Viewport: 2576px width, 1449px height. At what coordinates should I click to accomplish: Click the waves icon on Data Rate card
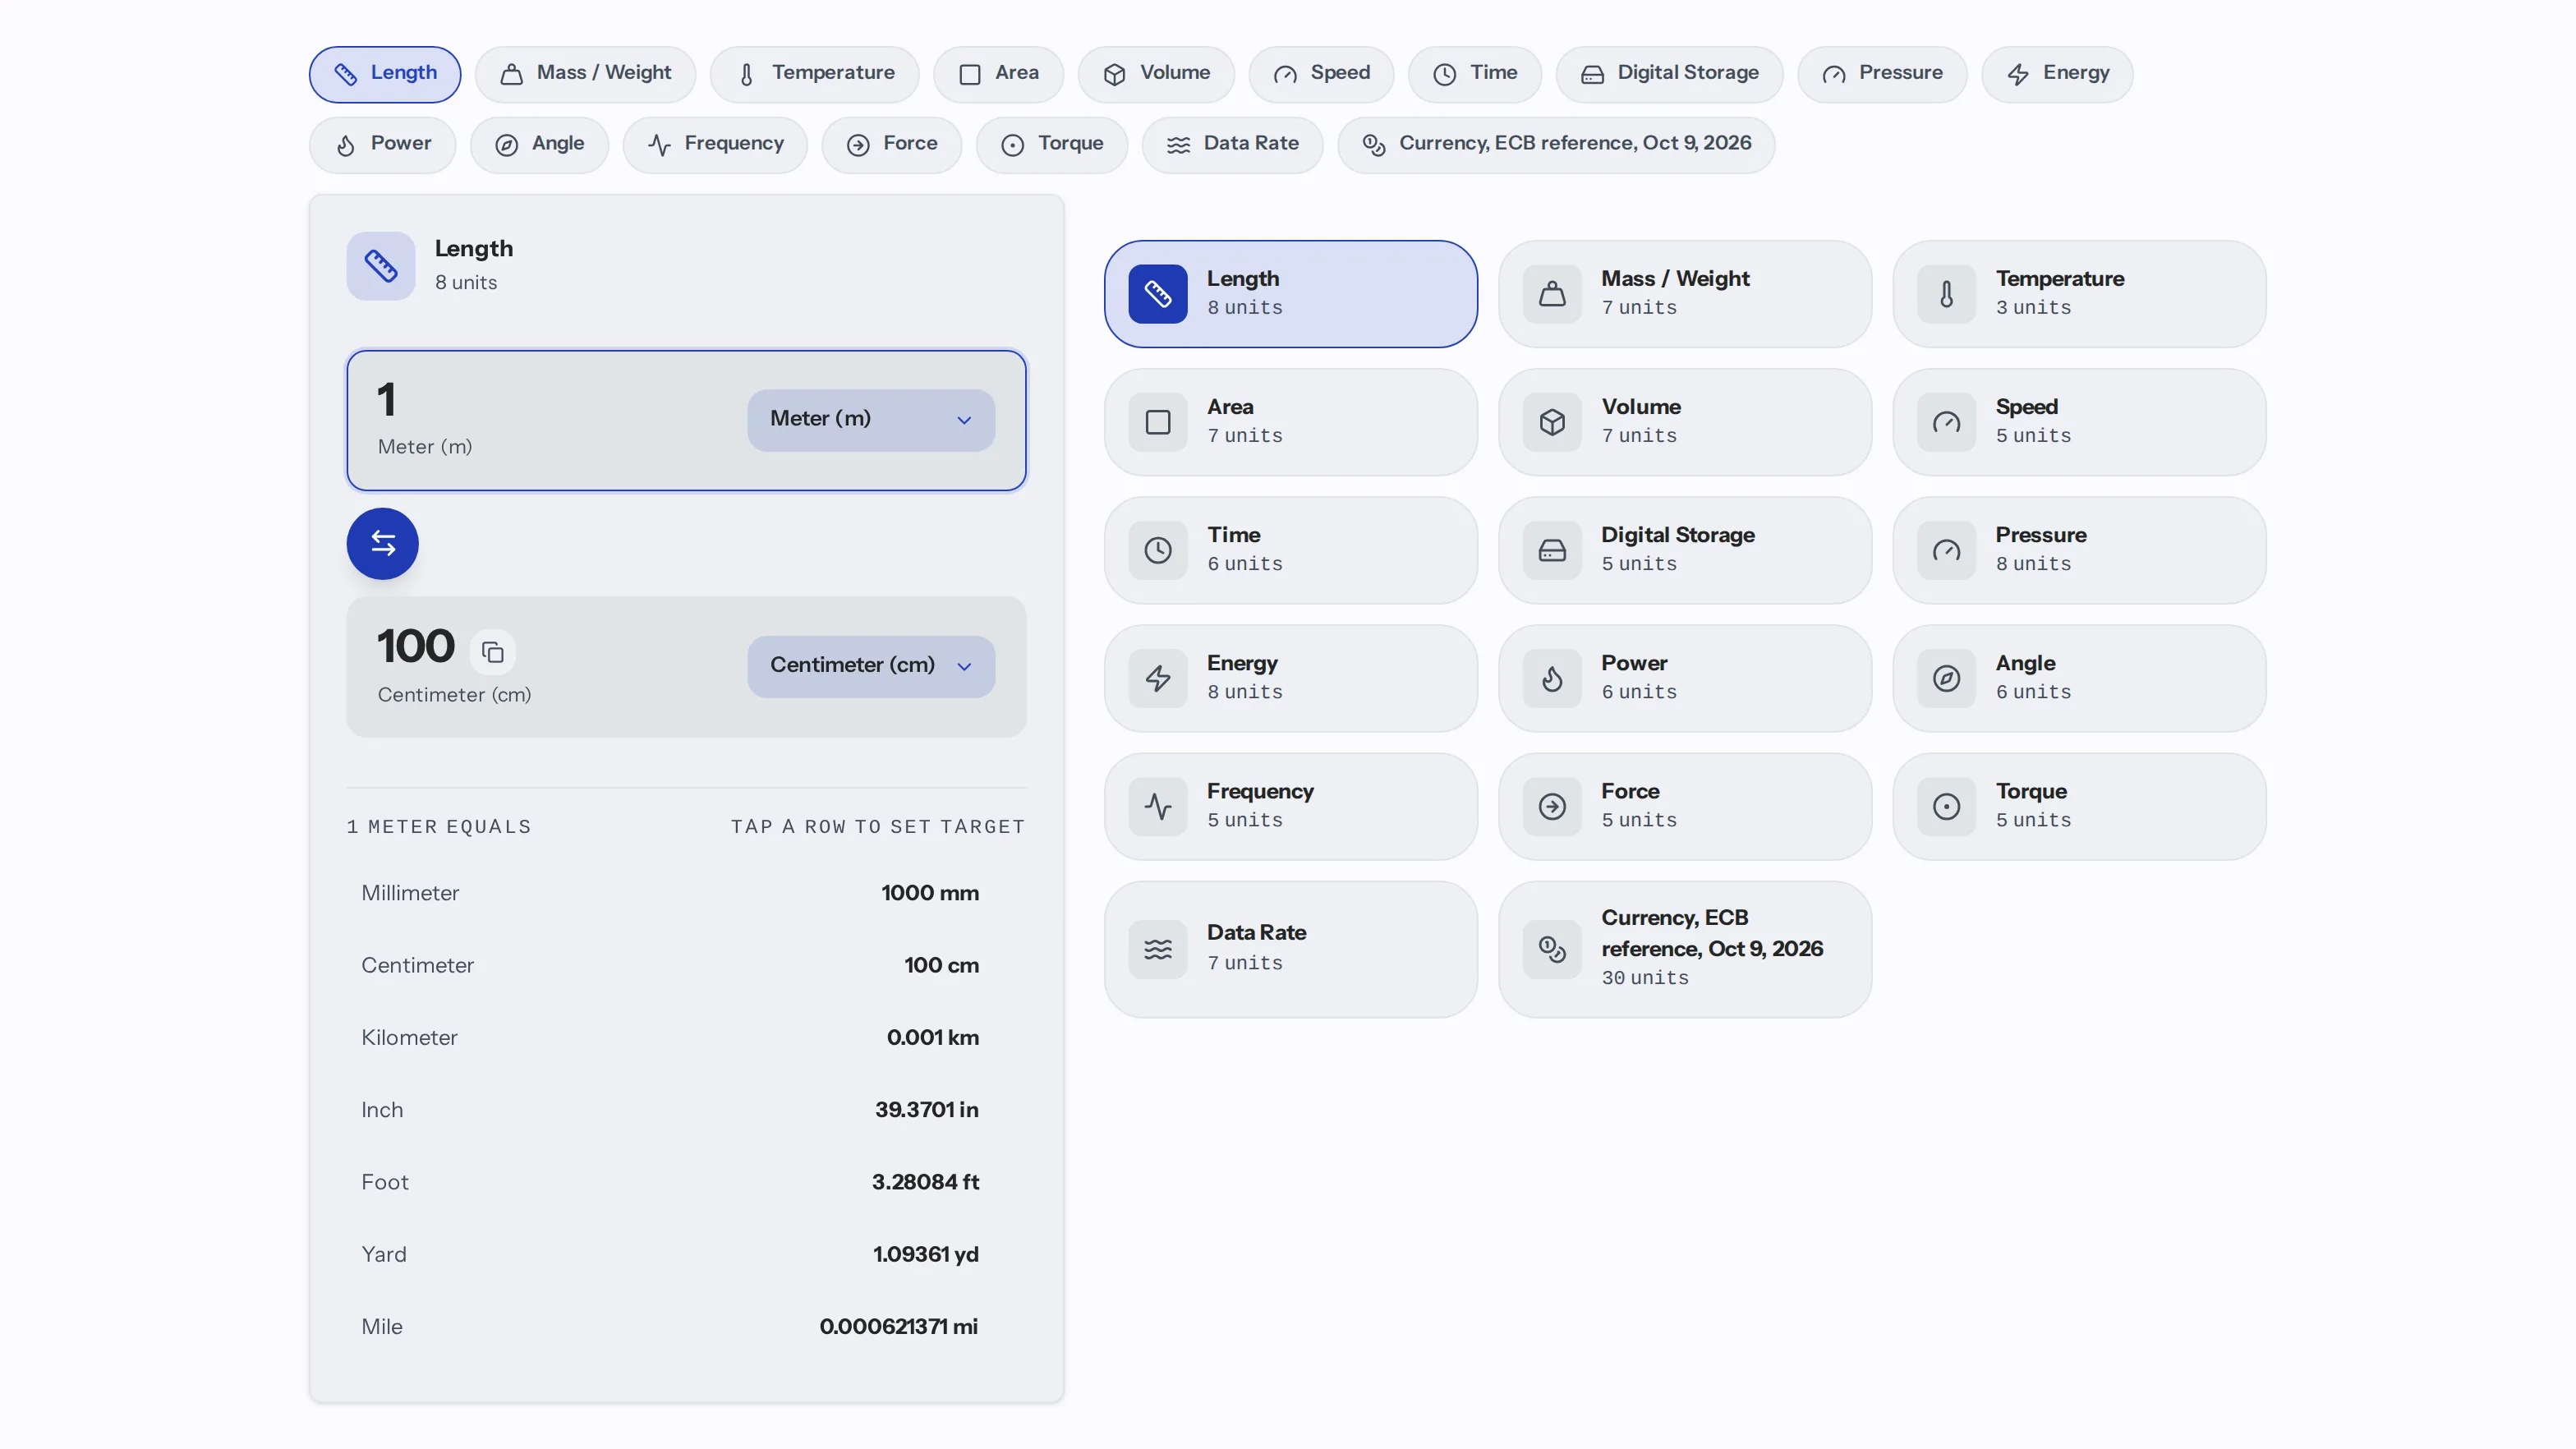pyautogui.click(x=1158, y=949)
